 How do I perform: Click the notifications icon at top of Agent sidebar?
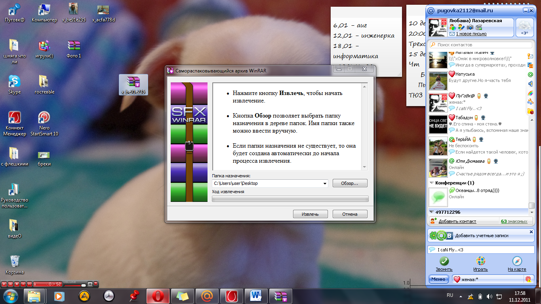[x=531, y=56]
